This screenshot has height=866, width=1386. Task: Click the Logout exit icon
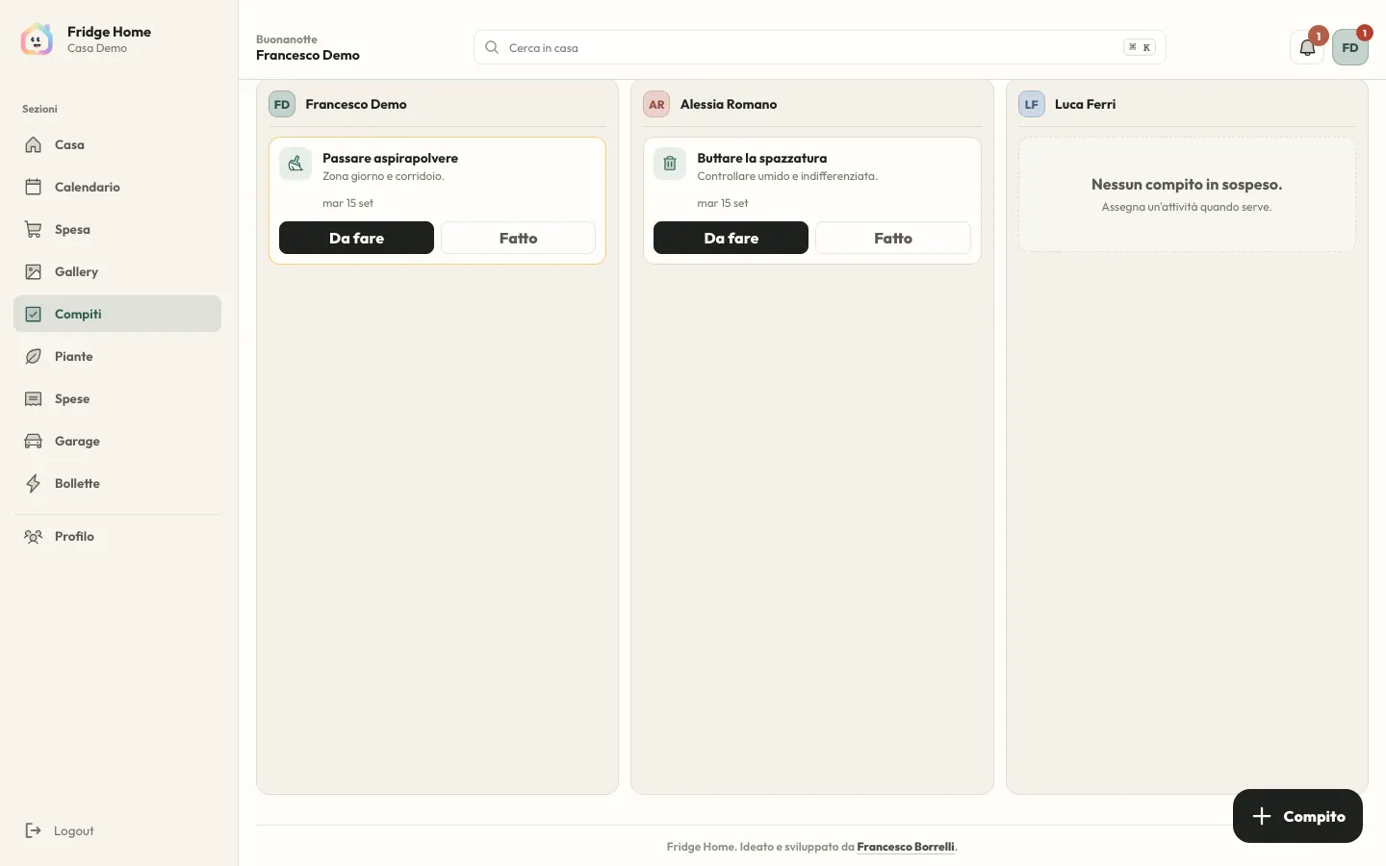pyautogui.click(x=34, y=830)
